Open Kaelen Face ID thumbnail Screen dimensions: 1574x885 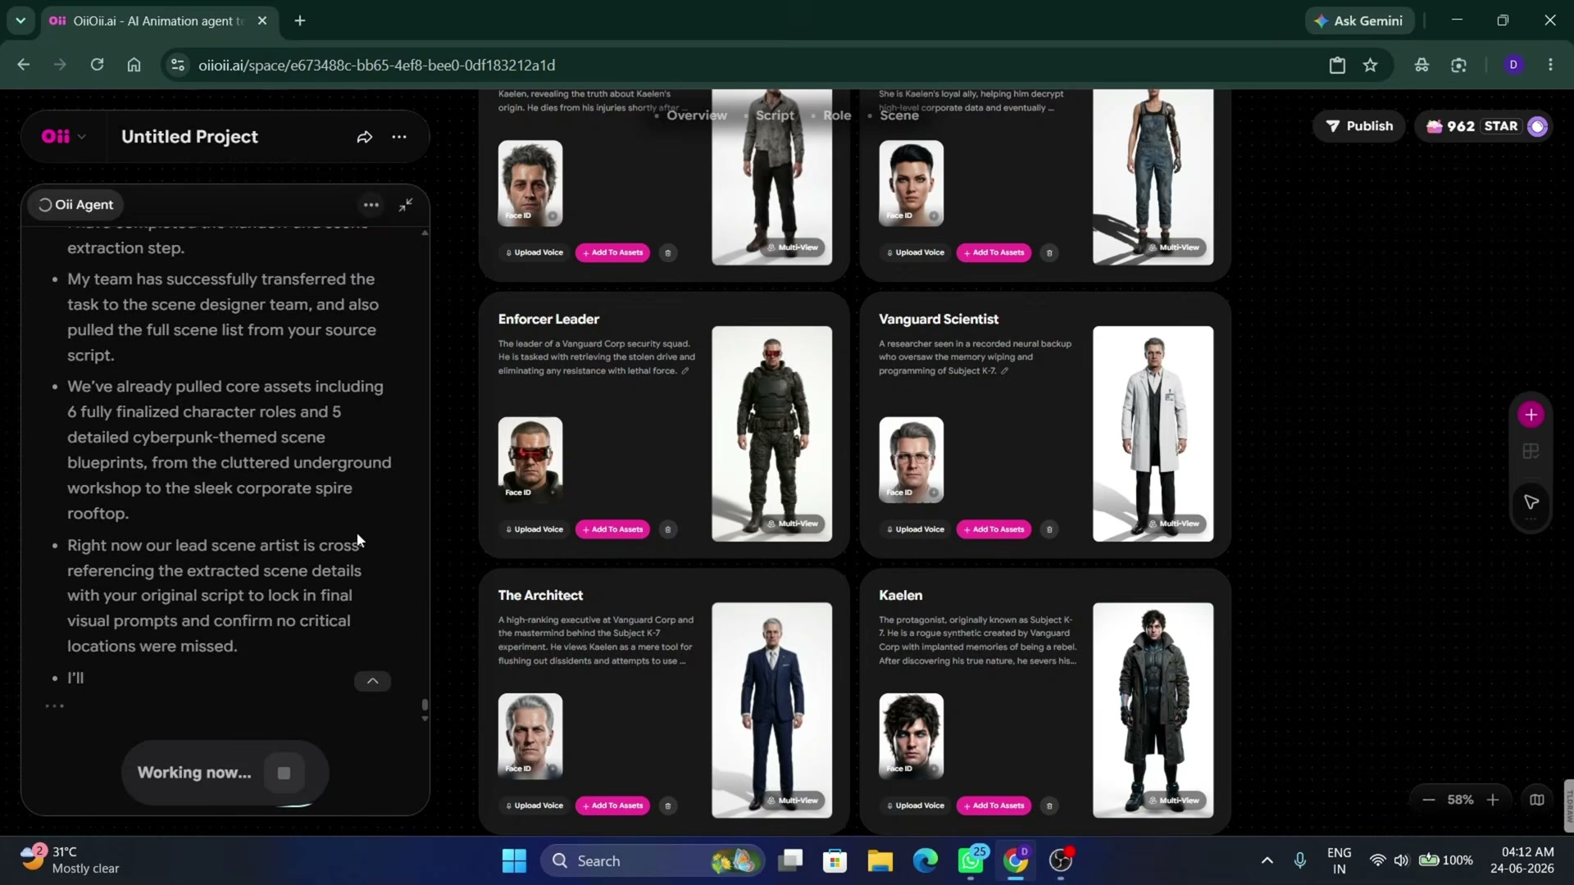click(x=912, y=736)
